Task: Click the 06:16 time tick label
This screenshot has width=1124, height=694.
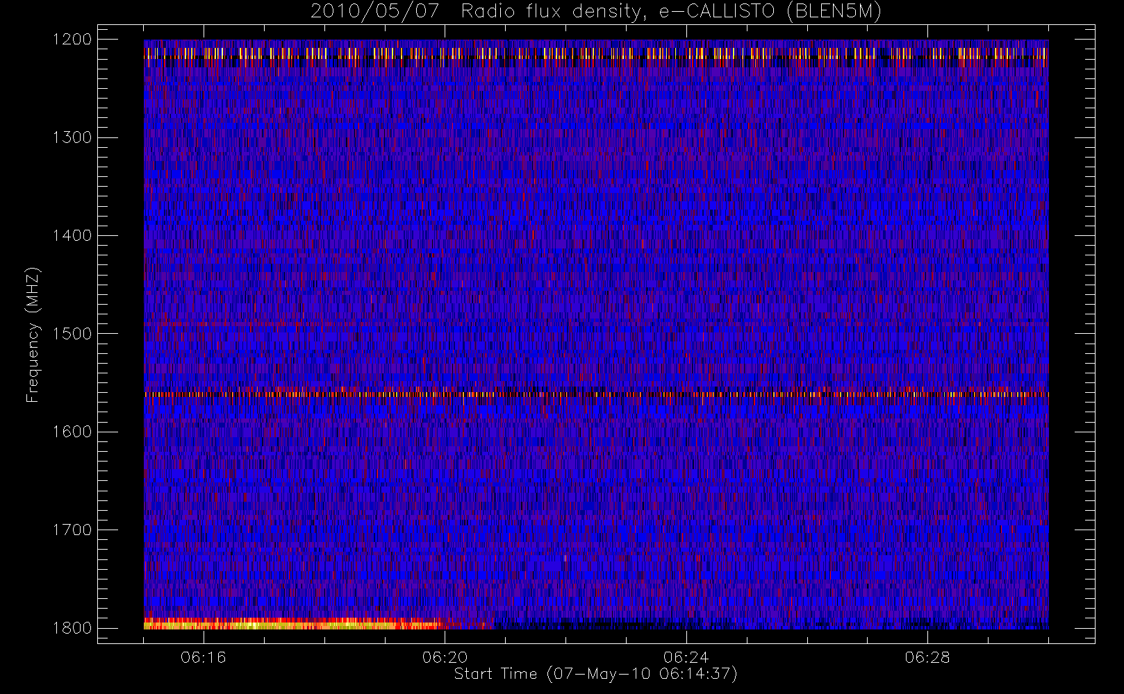Action: [x=204, y=657]
